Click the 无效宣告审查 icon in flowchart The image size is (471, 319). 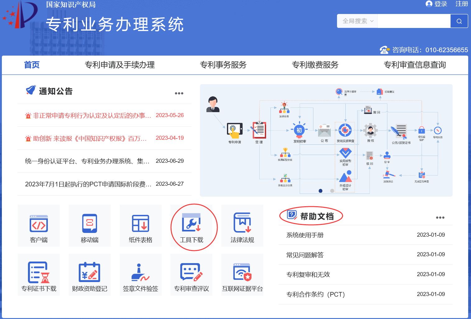(x=422, y=175)
